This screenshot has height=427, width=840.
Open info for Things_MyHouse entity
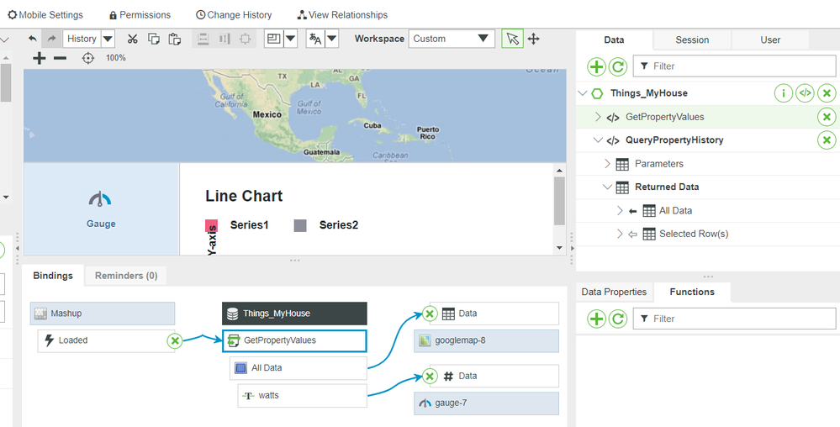[783, 93]
